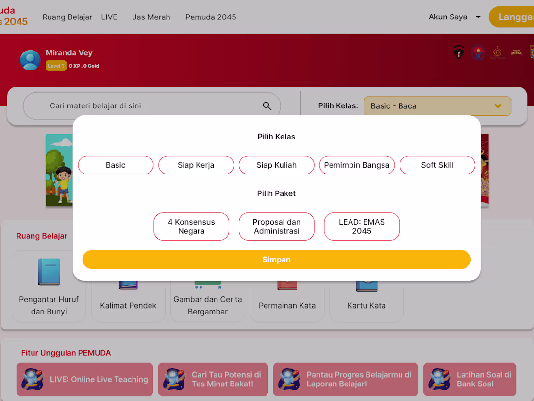Click the user avatar icon beside Miranda Vey
Viewport: 534px width, 401px height.
[x=30, y=60]
